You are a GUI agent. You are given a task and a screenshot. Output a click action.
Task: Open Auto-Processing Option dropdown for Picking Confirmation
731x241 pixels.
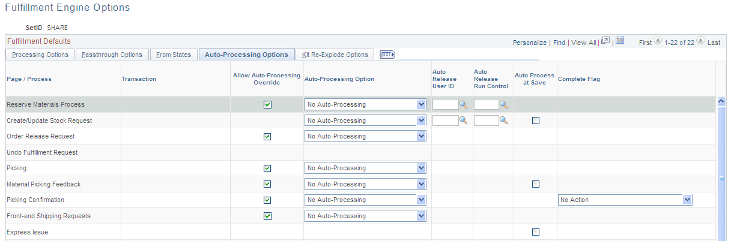pyautogui.click(x=365, y=200)
